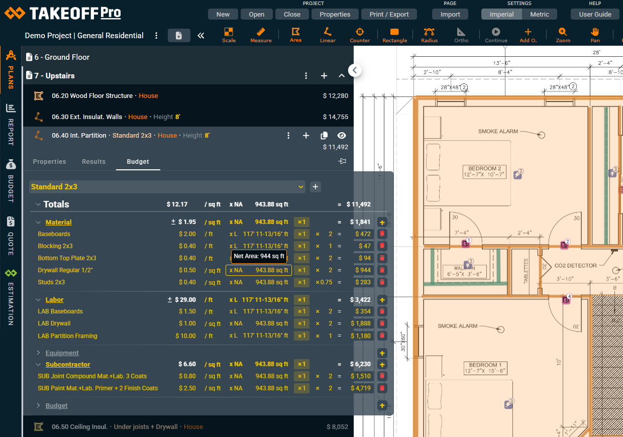
Task: Open the Report side tab
Action: 11,125
